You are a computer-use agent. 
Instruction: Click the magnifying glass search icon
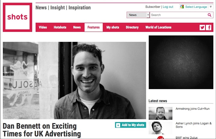point(209,15)
